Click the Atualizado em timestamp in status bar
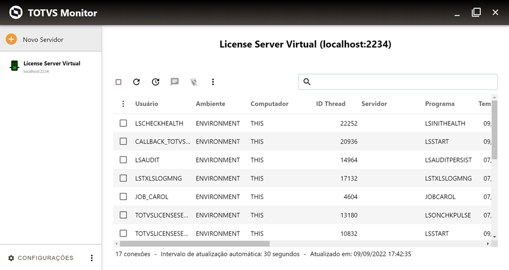The image size is (509, 270). [360, 254]
